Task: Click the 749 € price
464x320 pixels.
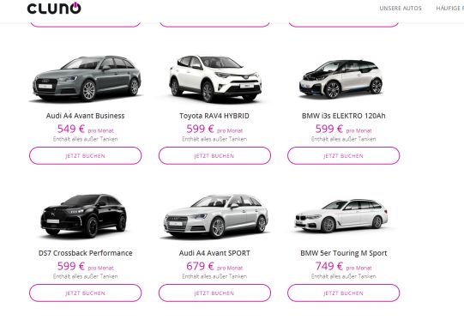Action: [329, 267]
